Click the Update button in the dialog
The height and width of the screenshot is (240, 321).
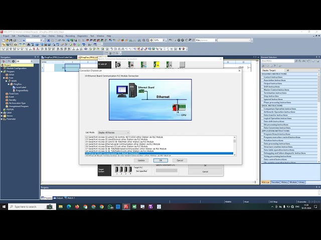click(x=141, y=160)
